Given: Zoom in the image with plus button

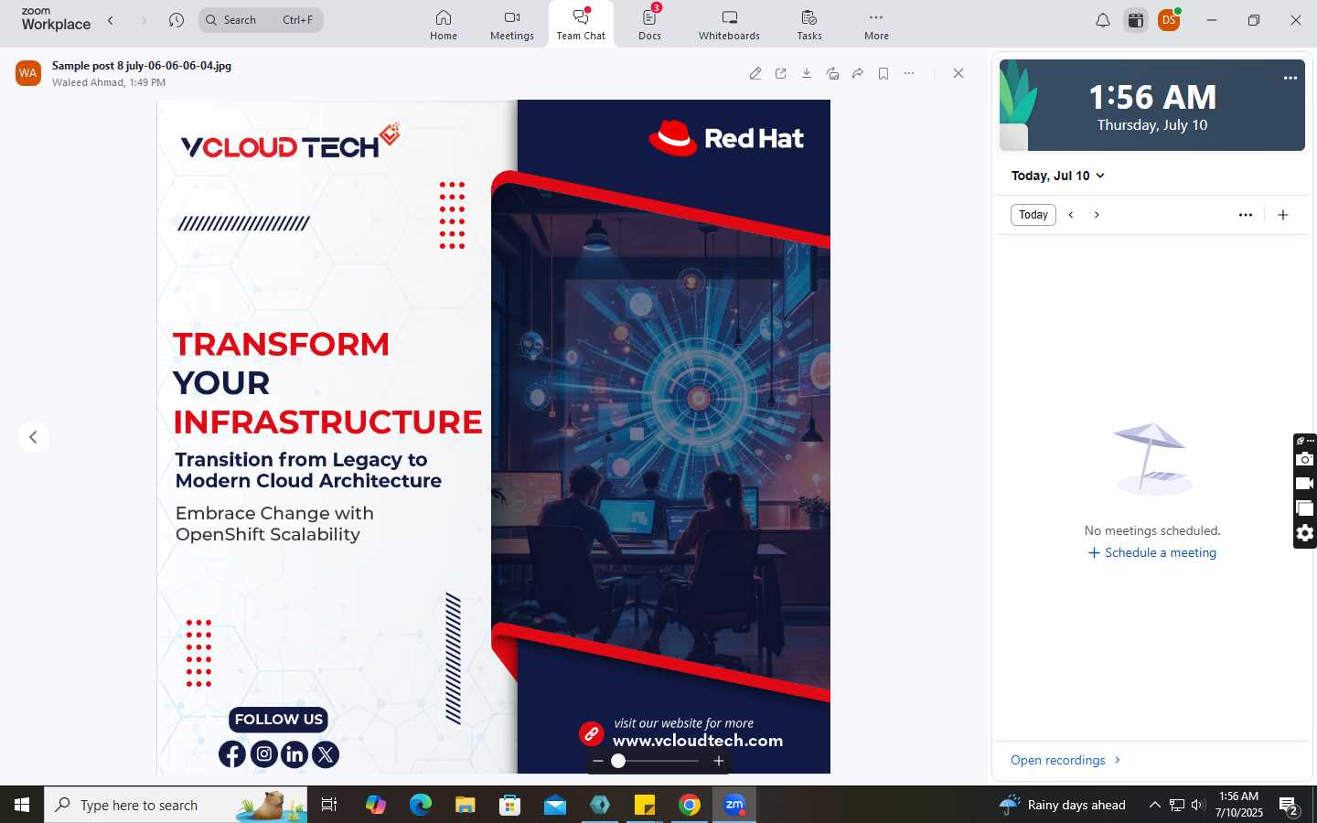Looking at the screenshot, I should click(x=719, y=761).
